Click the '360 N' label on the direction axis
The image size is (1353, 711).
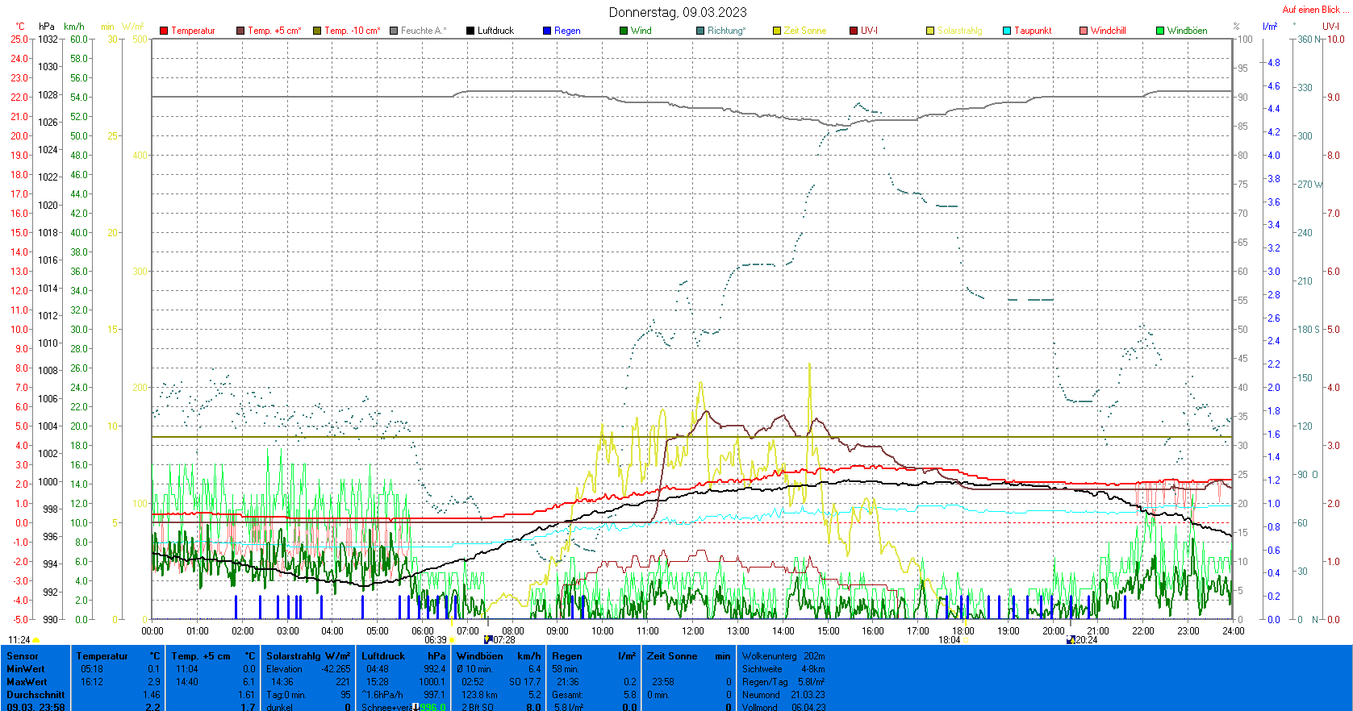click(x=1309, y=39)
